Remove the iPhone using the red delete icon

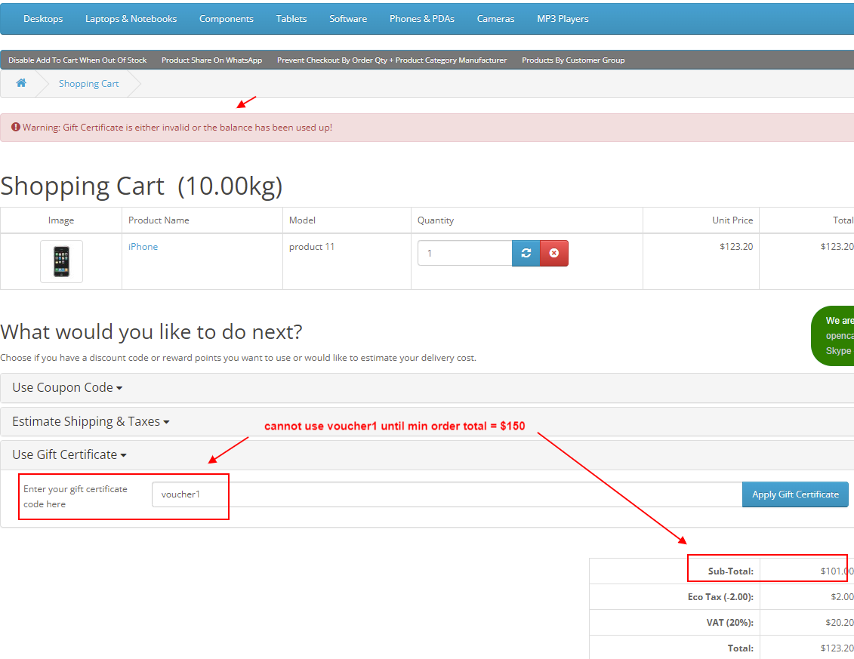554,253
